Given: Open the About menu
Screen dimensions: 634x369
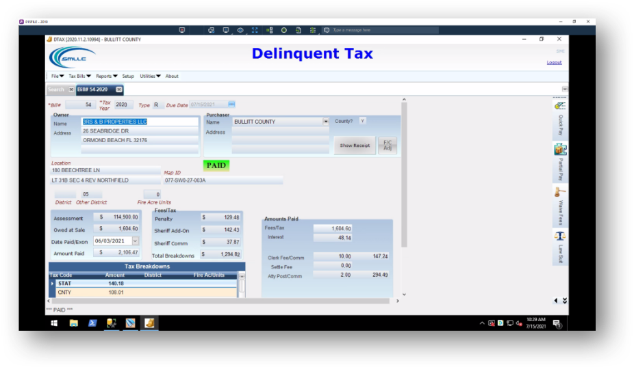Looking at the screenshot, I should pyautogui.click(x=172, y=76).
